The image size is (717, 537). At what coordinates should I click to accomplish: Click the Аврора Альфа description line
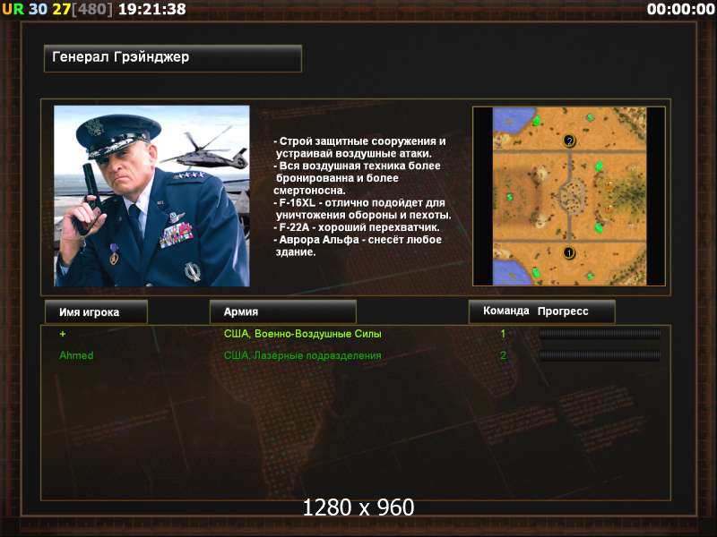point(358,245)
